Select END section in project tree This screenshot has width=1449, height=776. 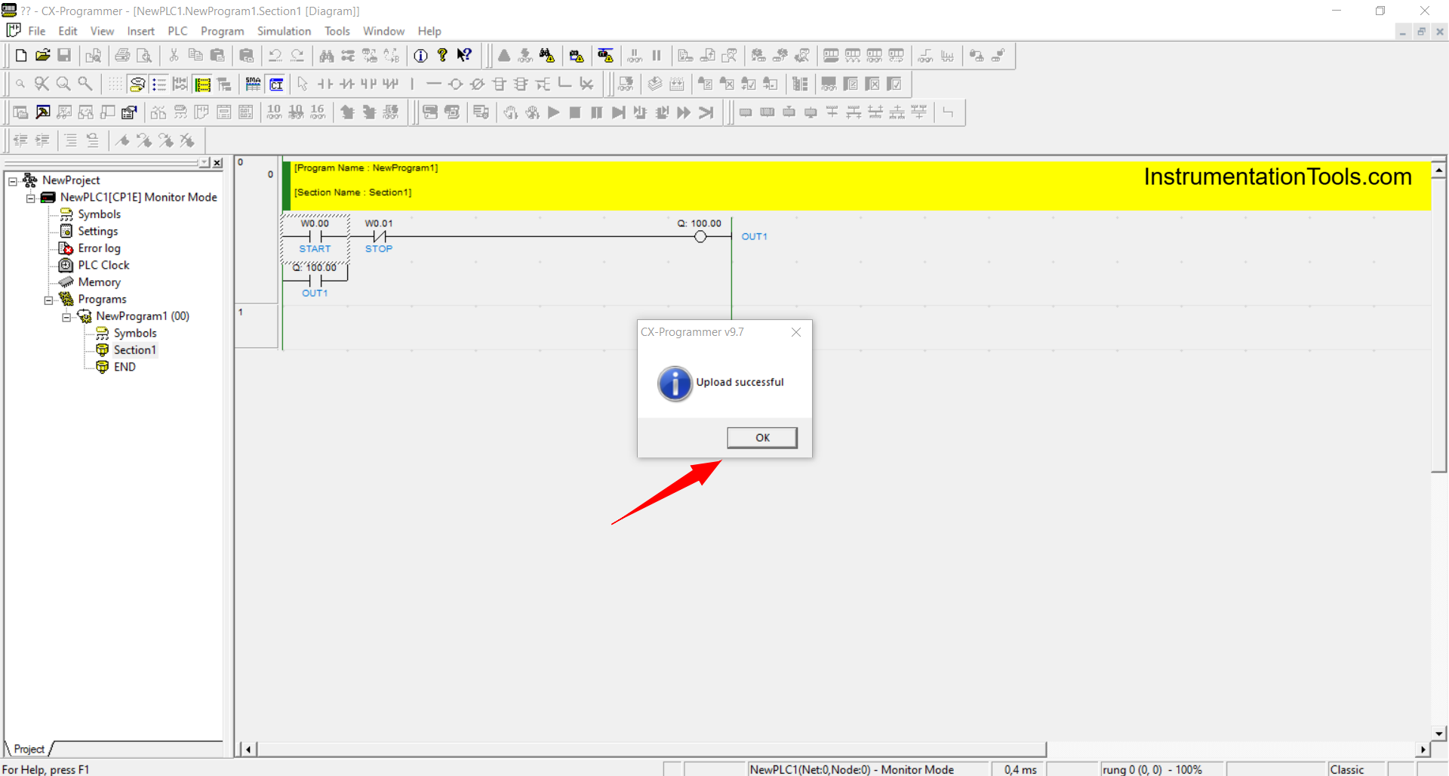pyautogui.click(x=125, y=367)
